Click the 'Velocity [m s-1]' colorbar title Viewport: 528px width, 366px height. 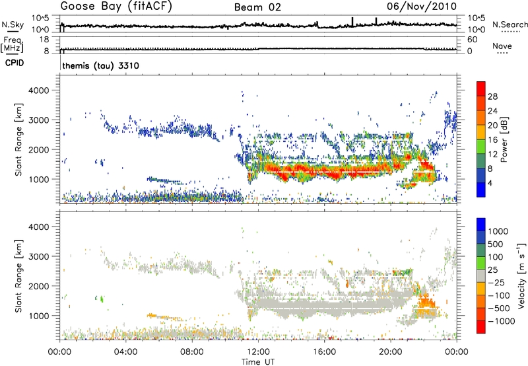pyautogui.click(x=521, y=275)
